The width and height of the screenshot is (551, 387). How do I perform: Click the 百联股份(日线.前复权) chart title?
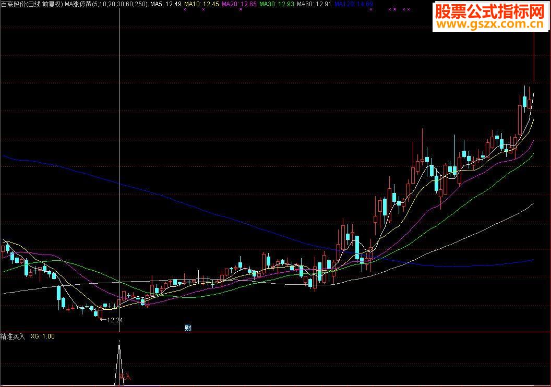pos(32,4)
